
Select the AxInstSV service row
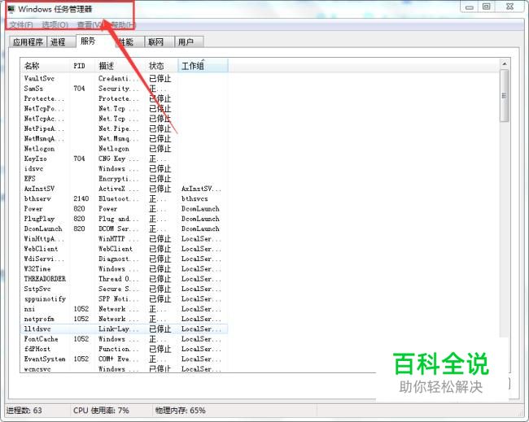pos(125,189)
